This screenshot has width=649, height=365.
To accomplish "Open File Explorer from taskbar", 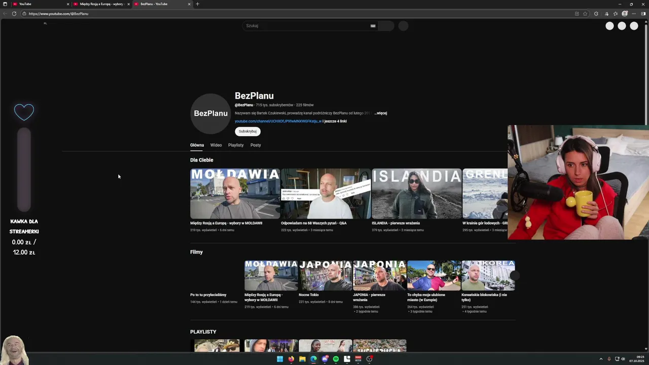I will tap(302, 359).
